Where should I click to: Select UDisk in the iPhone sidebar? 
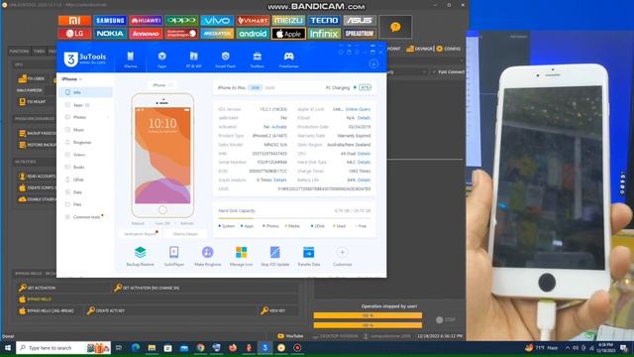coord(85,179)
